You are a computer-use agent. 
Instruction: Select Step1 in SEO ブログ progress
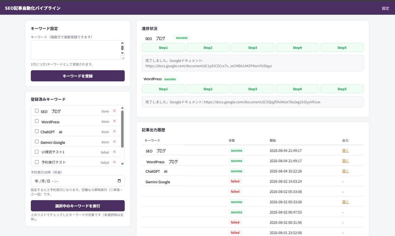point(163,48)
